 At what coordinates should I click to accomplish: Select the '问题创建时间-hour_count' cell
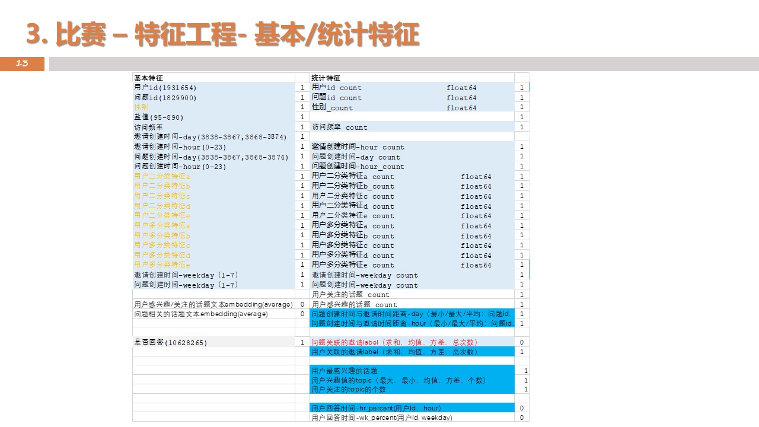[412, 167]
